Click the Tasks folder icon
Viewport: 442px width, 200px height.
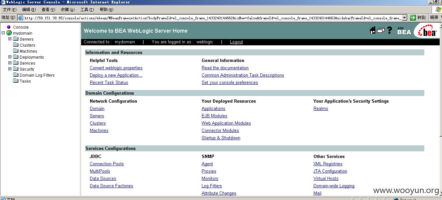[x=16, y=81]
